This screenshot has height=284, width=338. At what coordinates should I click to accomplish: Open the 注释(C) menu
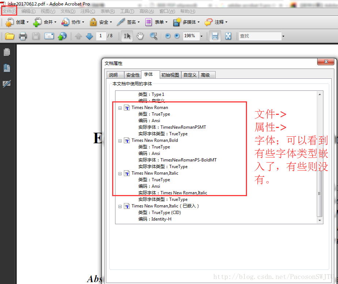[x=88, y=11]
